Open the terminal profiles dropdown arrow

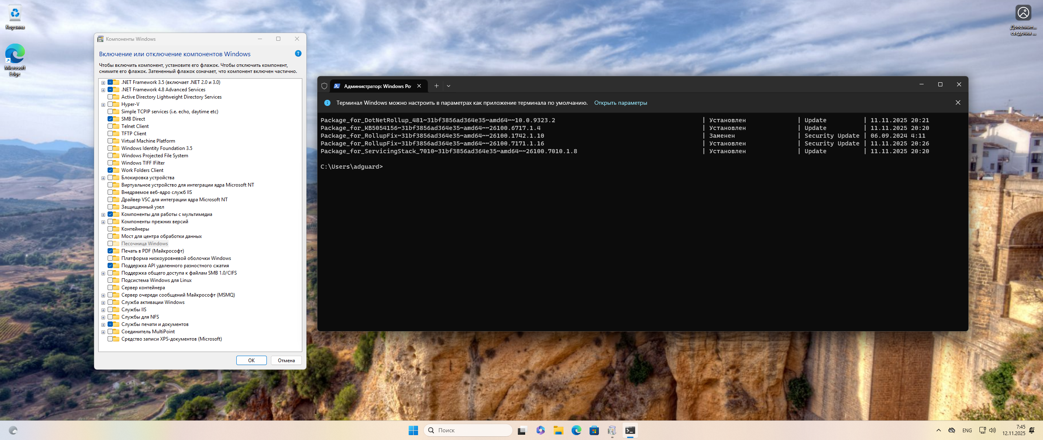point(449,86)
